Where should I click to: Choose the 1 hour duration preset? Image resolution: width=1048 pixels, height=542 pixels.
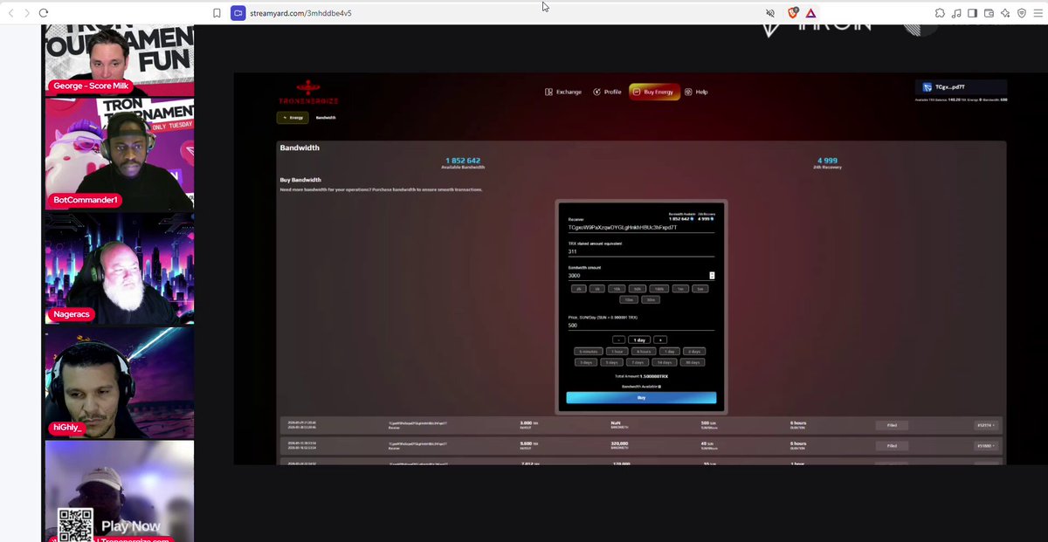pos(617,351)
